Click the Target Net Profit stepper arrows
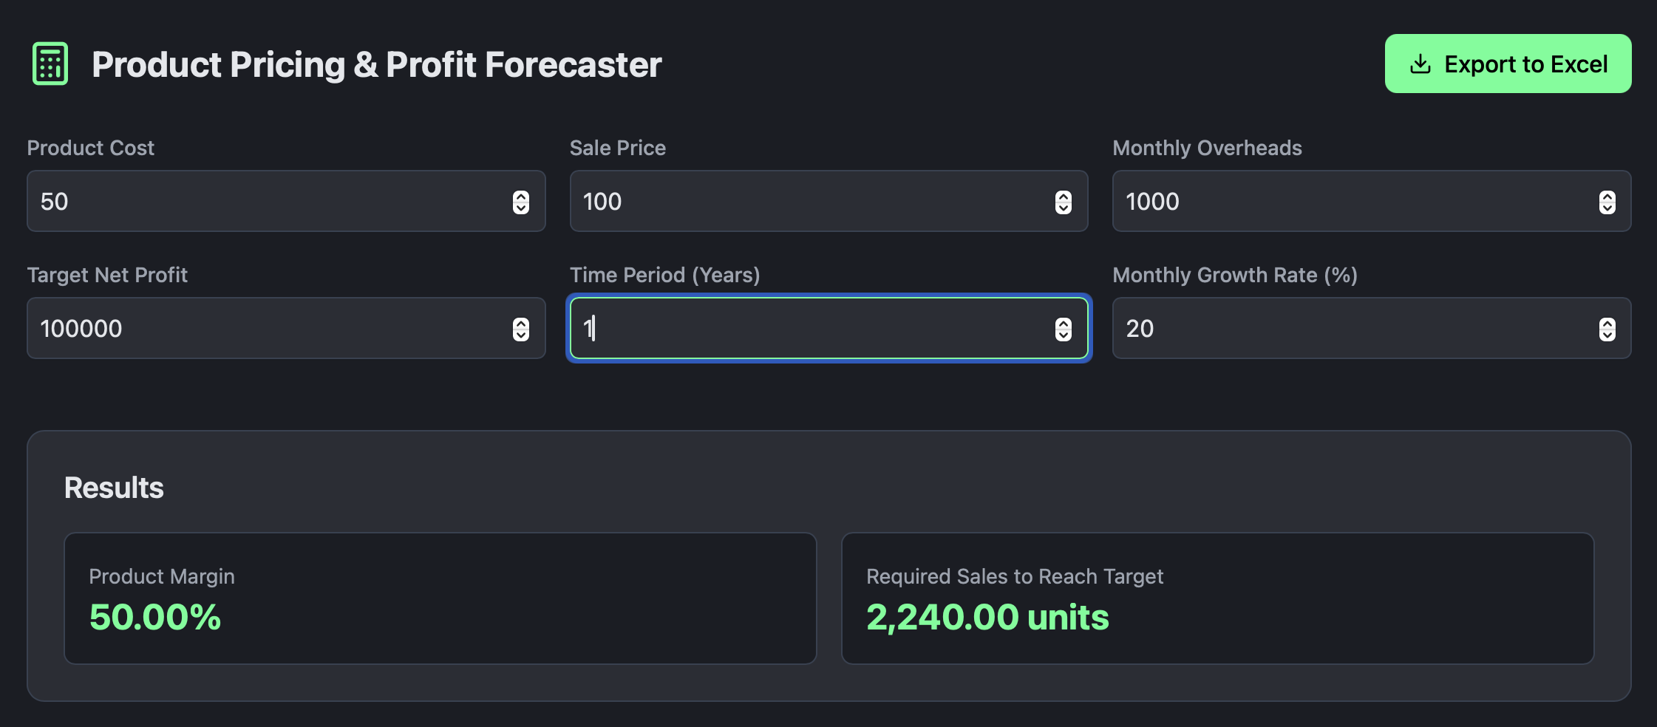Image resolution: width=1657 pixels, height=727 pixels. click(521, 329)
